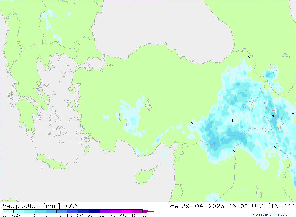The width and height of the screenshot is (296, 217).
Task: Pick the 15–20 mm legend swatch
Action: pyautogui.click(x=73, y=211)
